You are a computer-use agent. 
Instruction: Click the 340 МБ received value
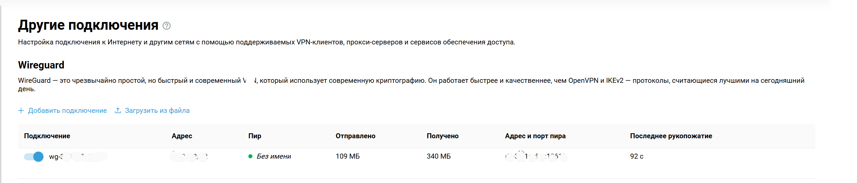439,156
